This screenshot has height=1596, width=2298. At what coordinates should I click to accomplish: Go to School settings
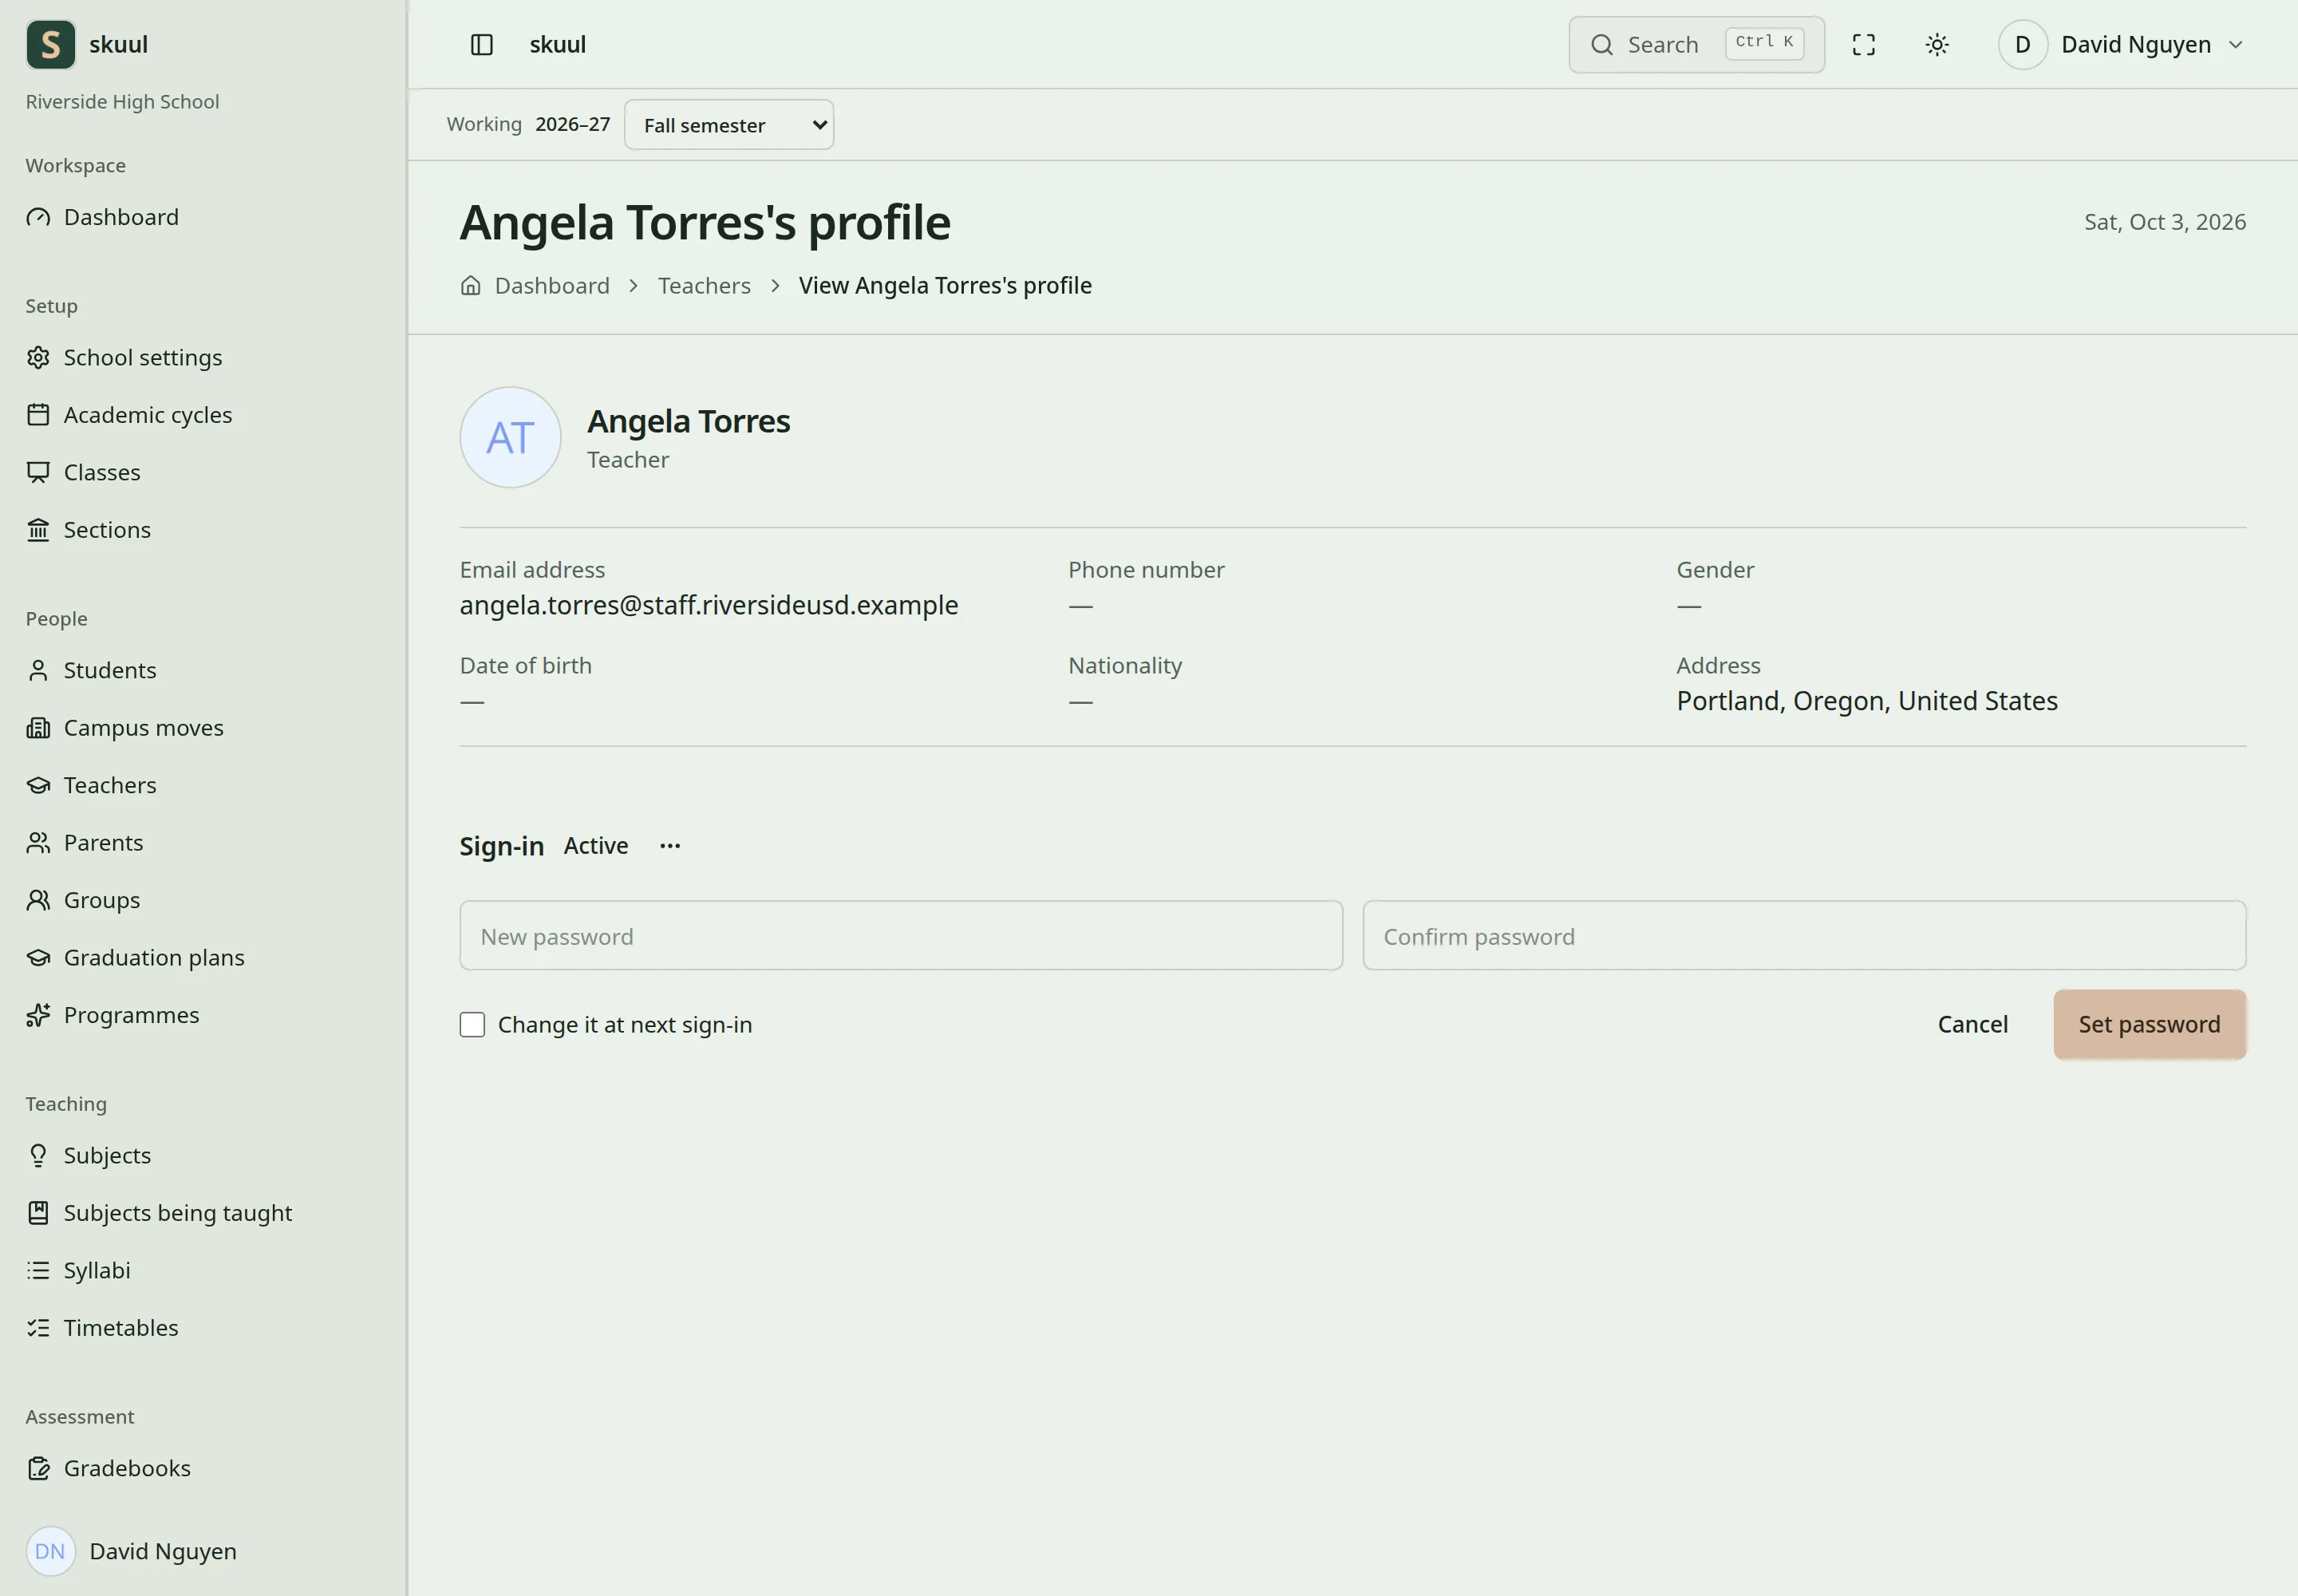(143, 358)
